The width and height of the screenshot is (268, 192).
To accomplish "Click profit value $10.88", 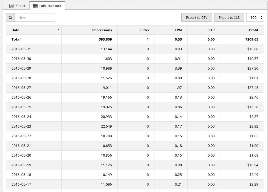I will click(x=253, y=49).
